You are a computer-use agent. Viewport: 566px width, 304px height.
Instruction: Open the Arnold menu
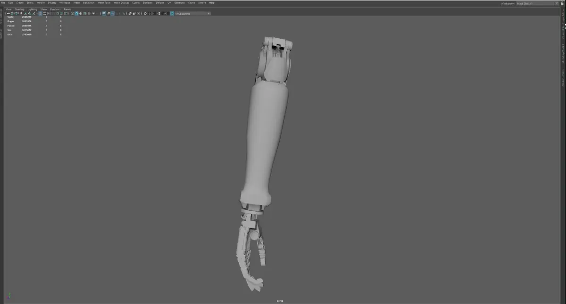[x=202, y=3]
